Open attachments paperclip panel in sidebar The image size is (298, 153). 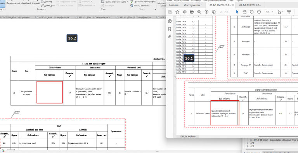(x=170, y=36)
